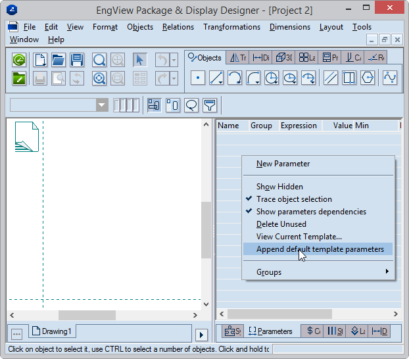The image size is (409, 359).
Task: Toggle Show Hidden in context menu
Action: 279,187
